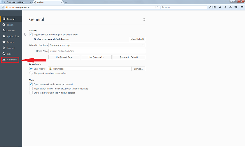Image resolution: width=245 pixels, height=147 pixels.
Task: Click the Pocket icon in toolbar
Action: [x=236, y=7]
